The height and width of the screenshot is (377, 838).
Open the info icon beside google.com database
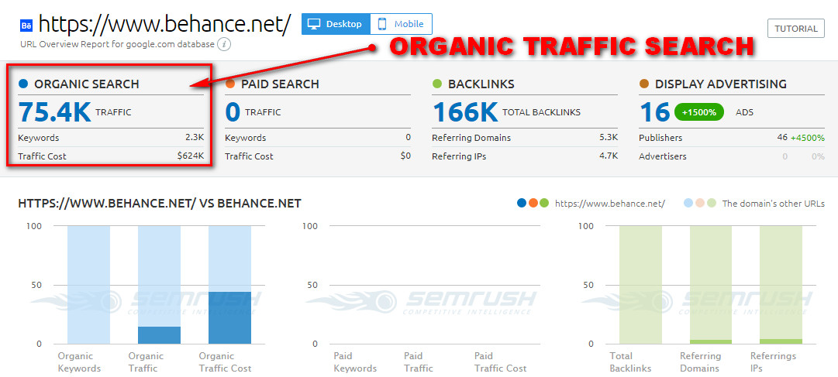click(225, 44)
